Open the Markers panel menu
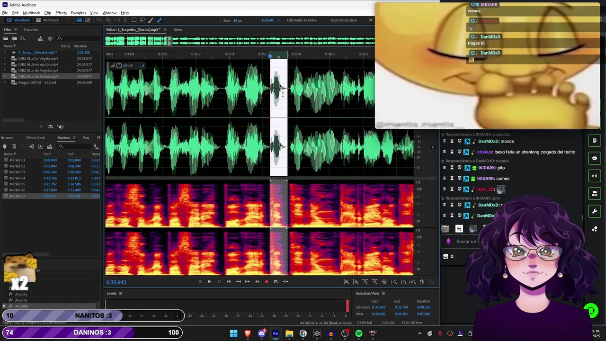Viewport: 606px width, 341px height. tap(74, 138)
